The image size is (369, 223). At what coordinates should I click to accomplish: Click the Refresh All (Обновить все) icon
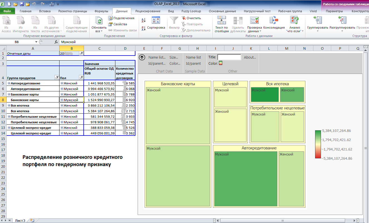pyautogui.click(x=99, y=21)
